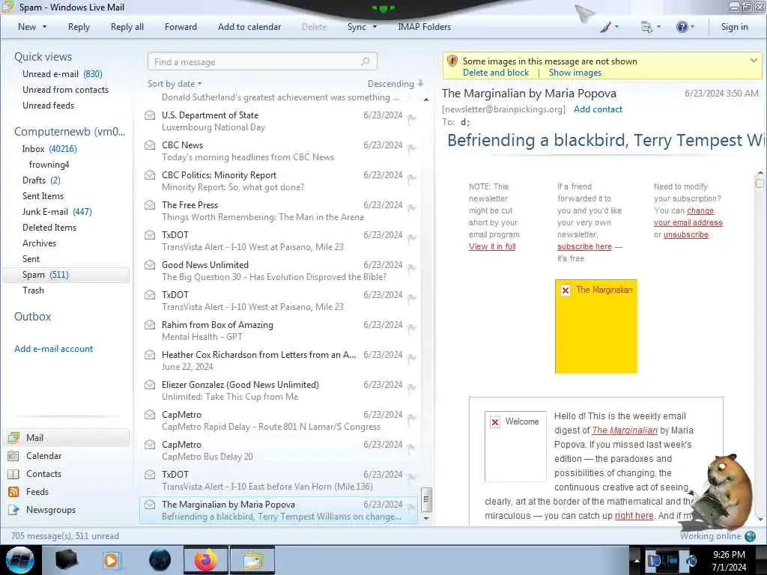The image size is (767, 575).
Task: Click the message list scroll down arrow
Action: (426, 518)
